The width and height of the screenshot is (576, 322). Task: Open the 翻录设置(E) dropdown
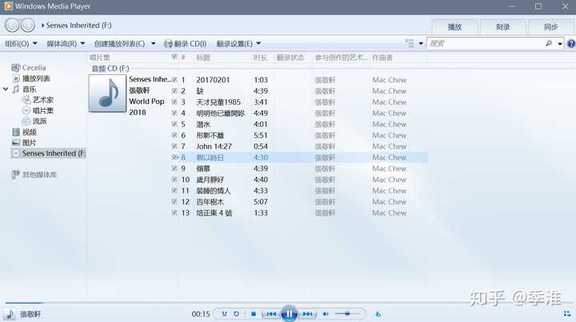coord(238,44)
